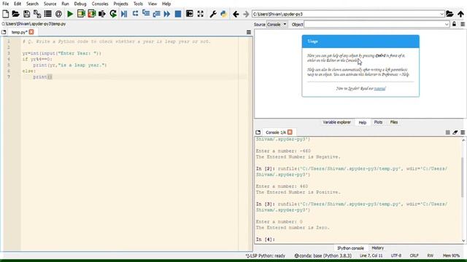
Task: Click the Run current cell icon
Action: pos(81,14)
